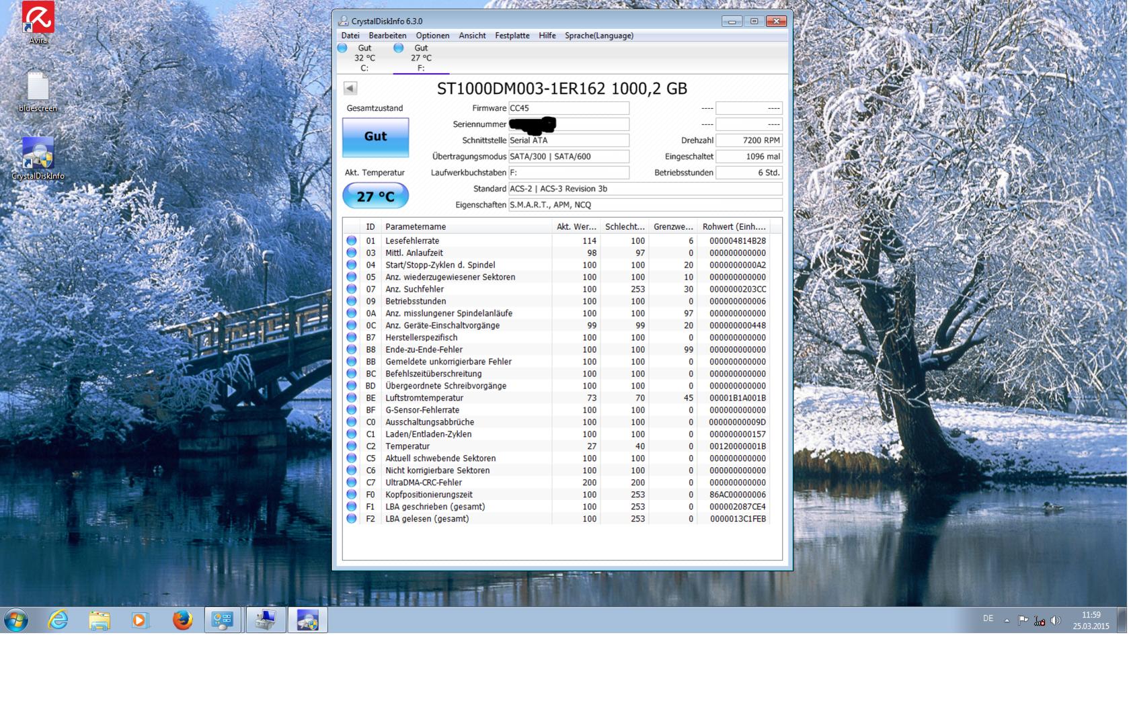
Task: Go to the previous disk with the arrow button
Action: [x=350, y=88]
